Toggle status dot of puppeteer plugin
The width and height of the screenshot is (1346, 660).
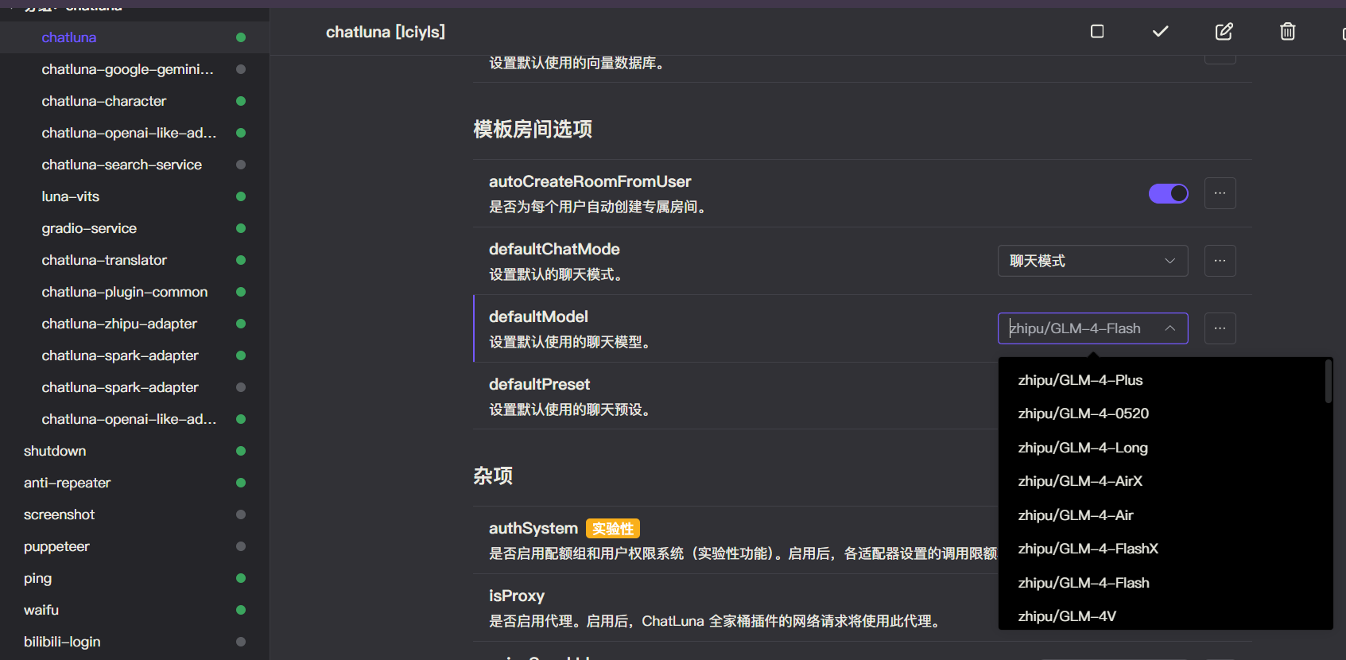point(241,546)
